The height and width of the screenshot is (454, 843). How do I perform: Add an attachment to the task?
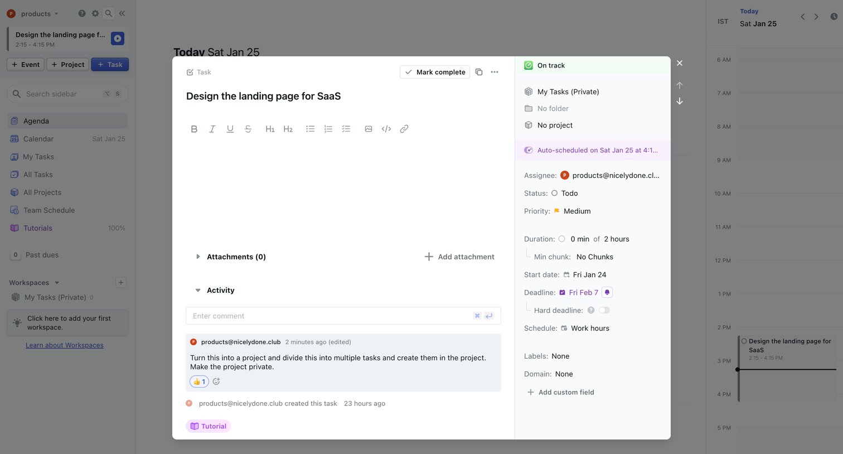point(459,257)
